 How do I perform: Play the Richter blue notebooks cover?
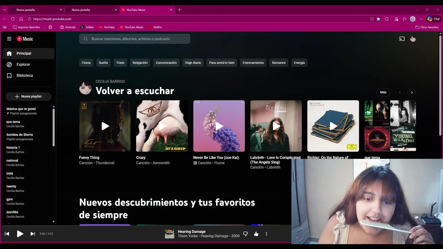[333, 126]
